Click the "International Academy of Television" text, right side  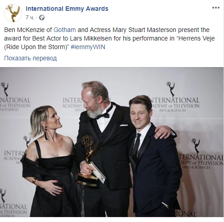click(175, 104)
